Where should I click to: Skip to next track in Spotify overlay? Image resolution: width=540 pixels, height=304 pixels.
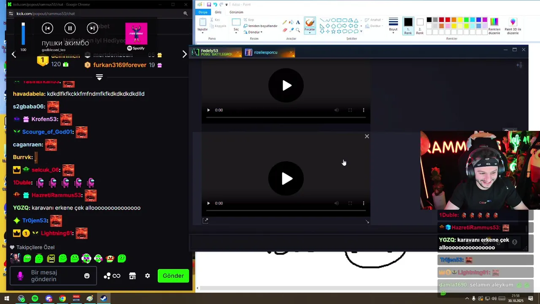pyautogui.click(x=92, y=28)
